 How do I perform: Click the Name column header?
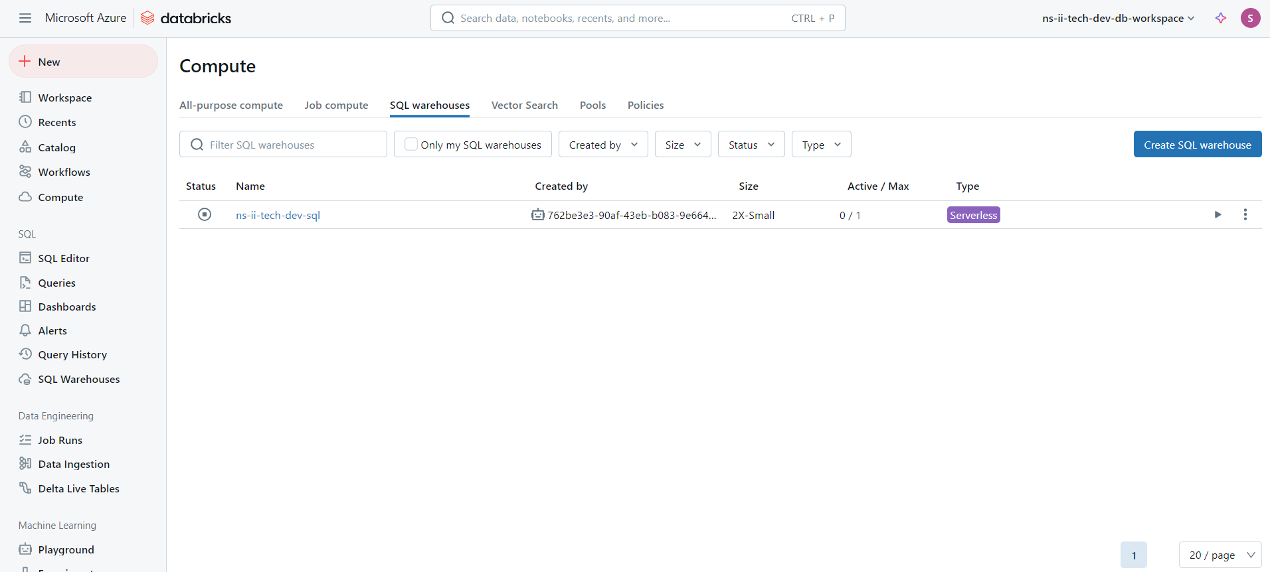click(x=250, y=186)
